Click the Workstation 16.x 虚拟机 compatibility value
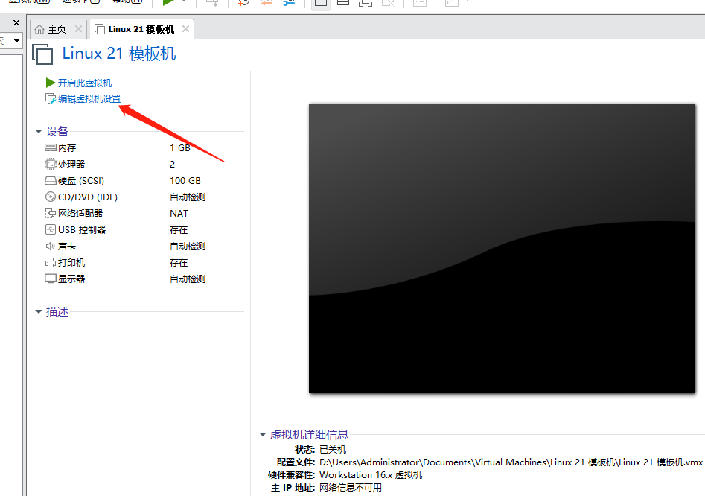This screenshot has width=705, height=496. pyautogui.click(x=371, y=475)
